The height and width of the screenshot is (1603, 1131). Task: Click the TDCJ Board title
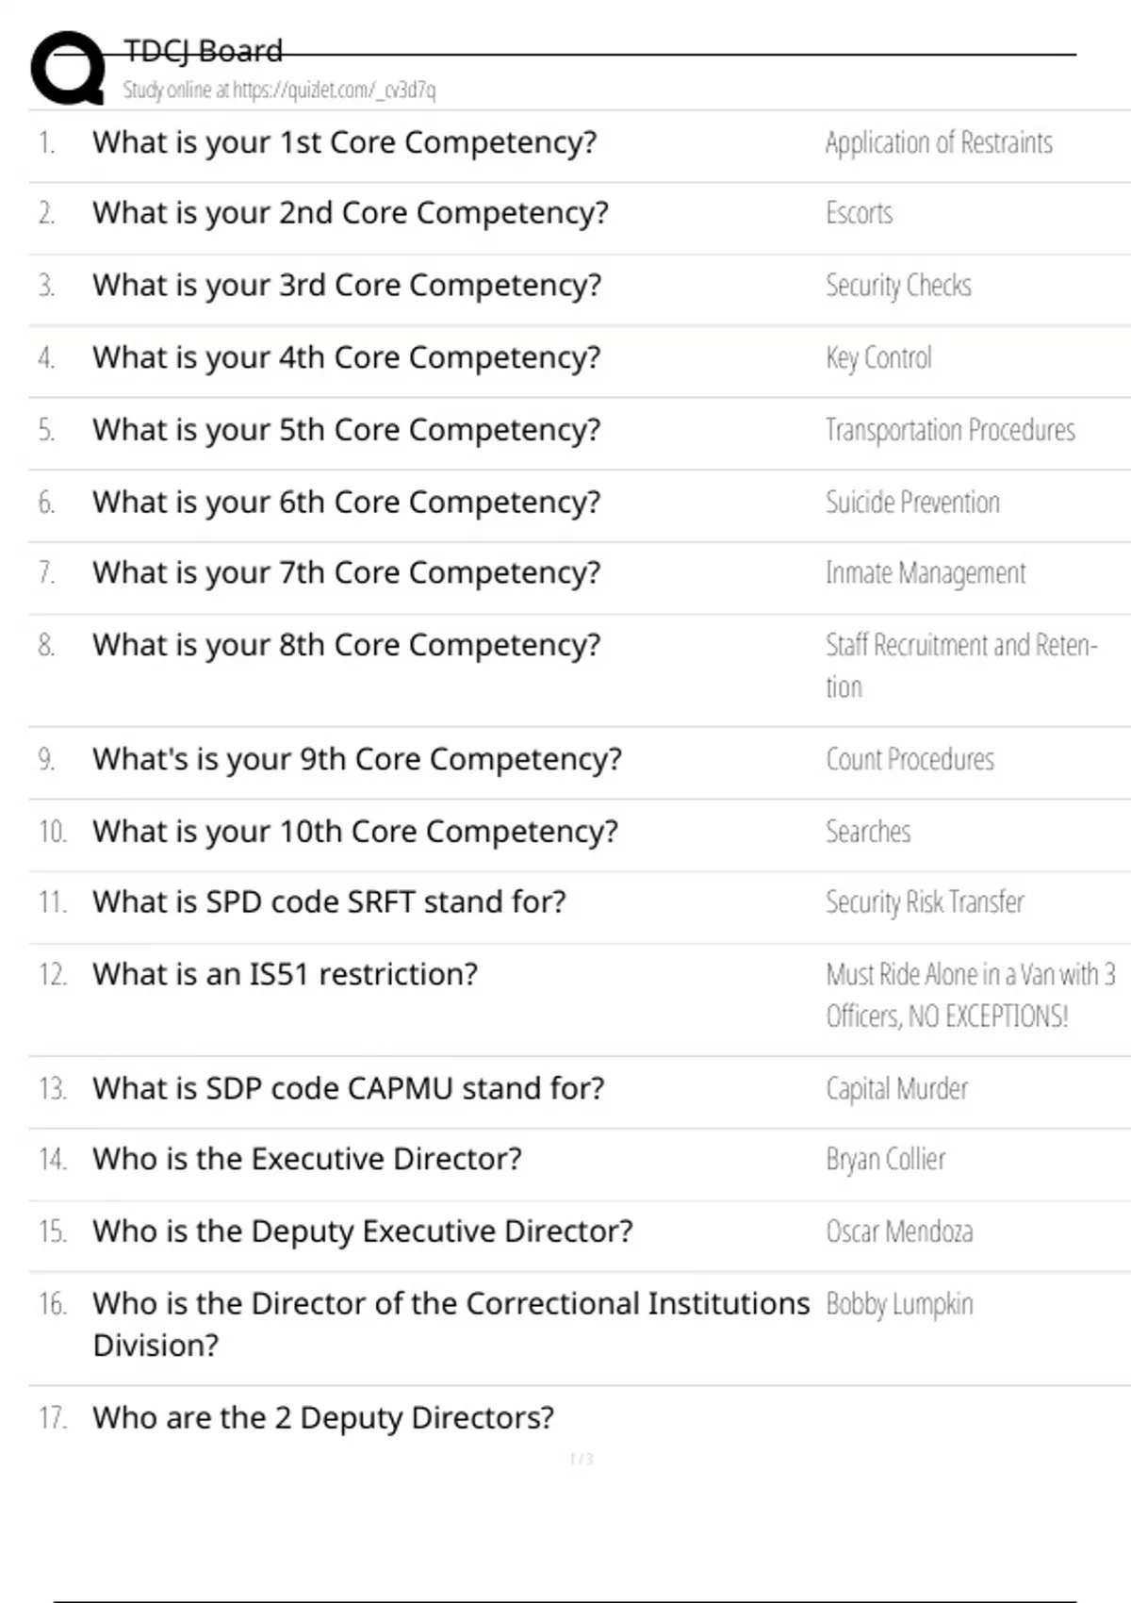point(203,51)
